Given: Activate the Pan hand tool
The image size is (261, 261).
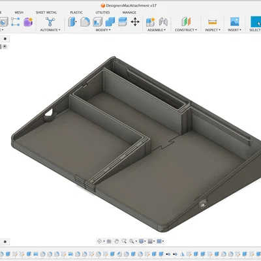Looking at the screenshot, I should (117, 241).
